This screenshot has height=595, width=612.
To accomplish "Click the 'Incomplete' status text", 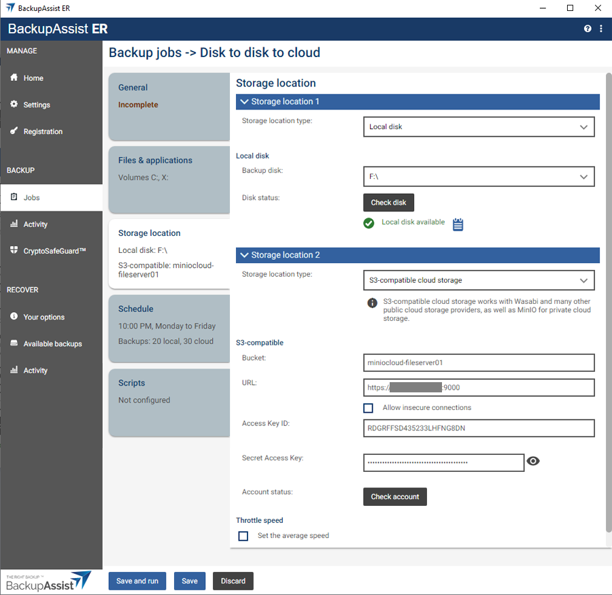I will 138,105.
